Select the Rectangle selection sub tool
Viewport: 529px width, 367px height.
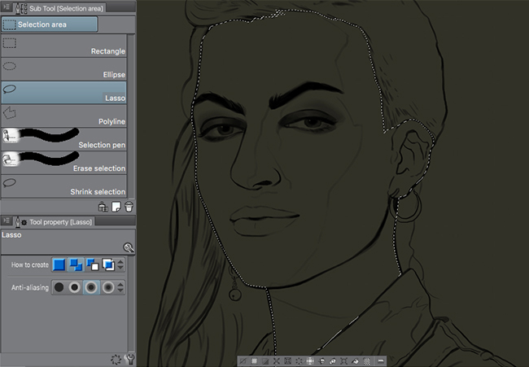[65, 46]
